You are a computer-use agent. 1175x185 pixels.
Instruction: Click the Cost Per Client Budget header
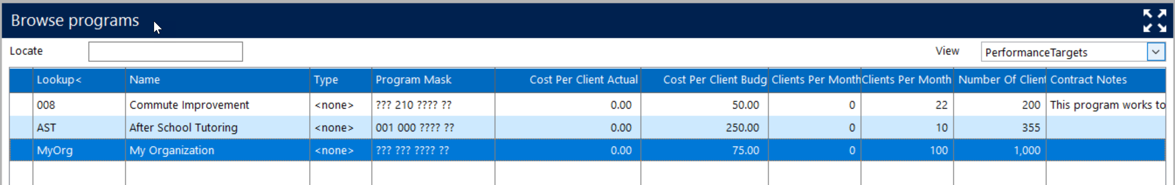[x=704, y=80]
